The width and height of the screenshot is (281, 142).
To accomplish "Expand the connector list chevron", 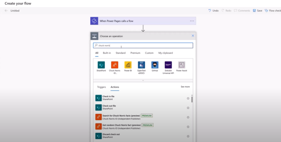I will pyautogui.click(x=143, y=81).
